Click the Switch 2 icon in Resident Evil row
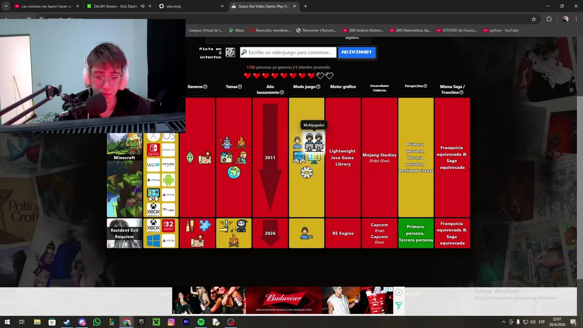 (x=168, y=226)
